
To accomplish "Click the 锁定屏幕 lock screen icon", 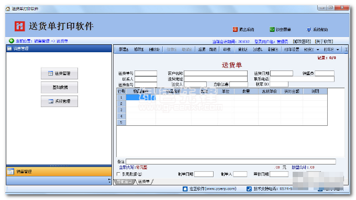I will 272,29.
